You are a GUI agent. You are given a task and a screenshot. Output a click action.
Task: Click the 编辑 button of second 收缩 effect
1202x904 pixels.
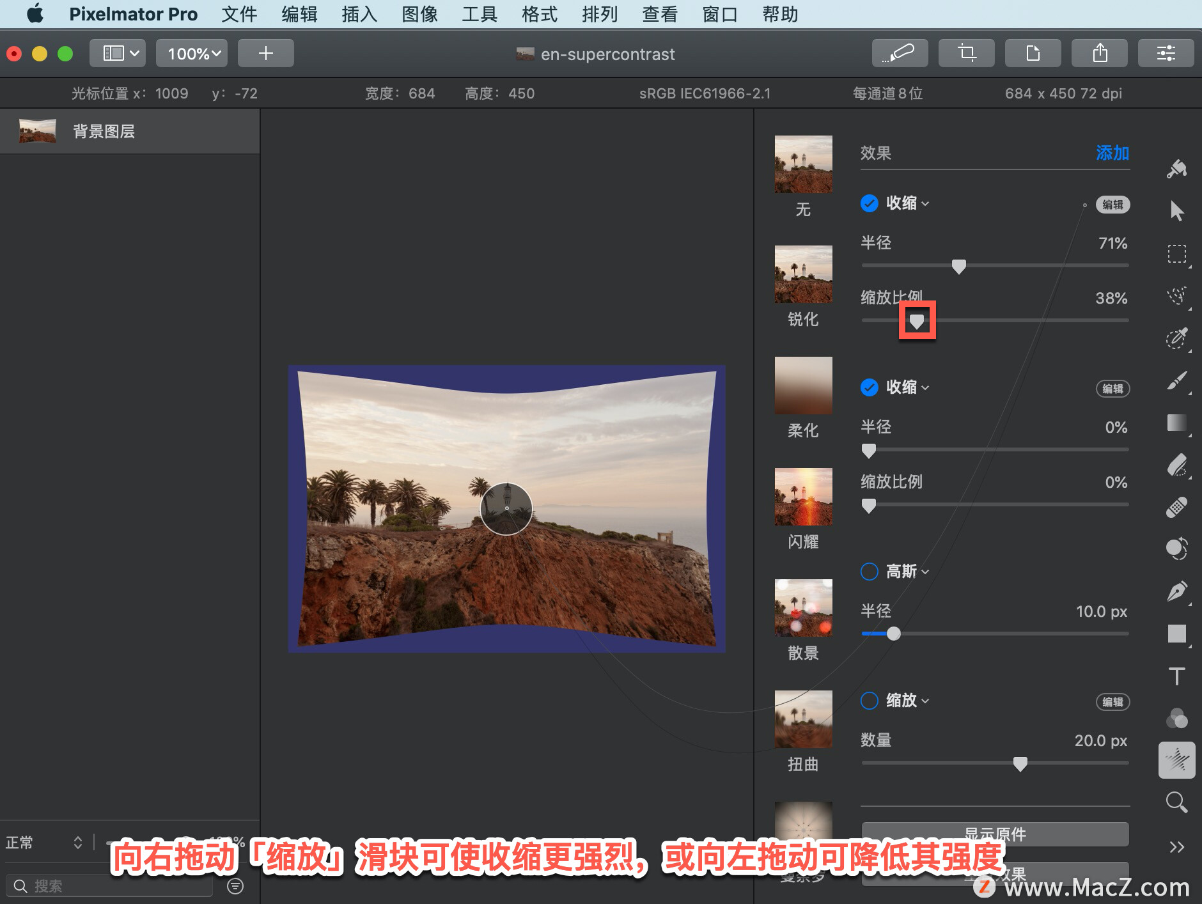(x=1112, y=389)
